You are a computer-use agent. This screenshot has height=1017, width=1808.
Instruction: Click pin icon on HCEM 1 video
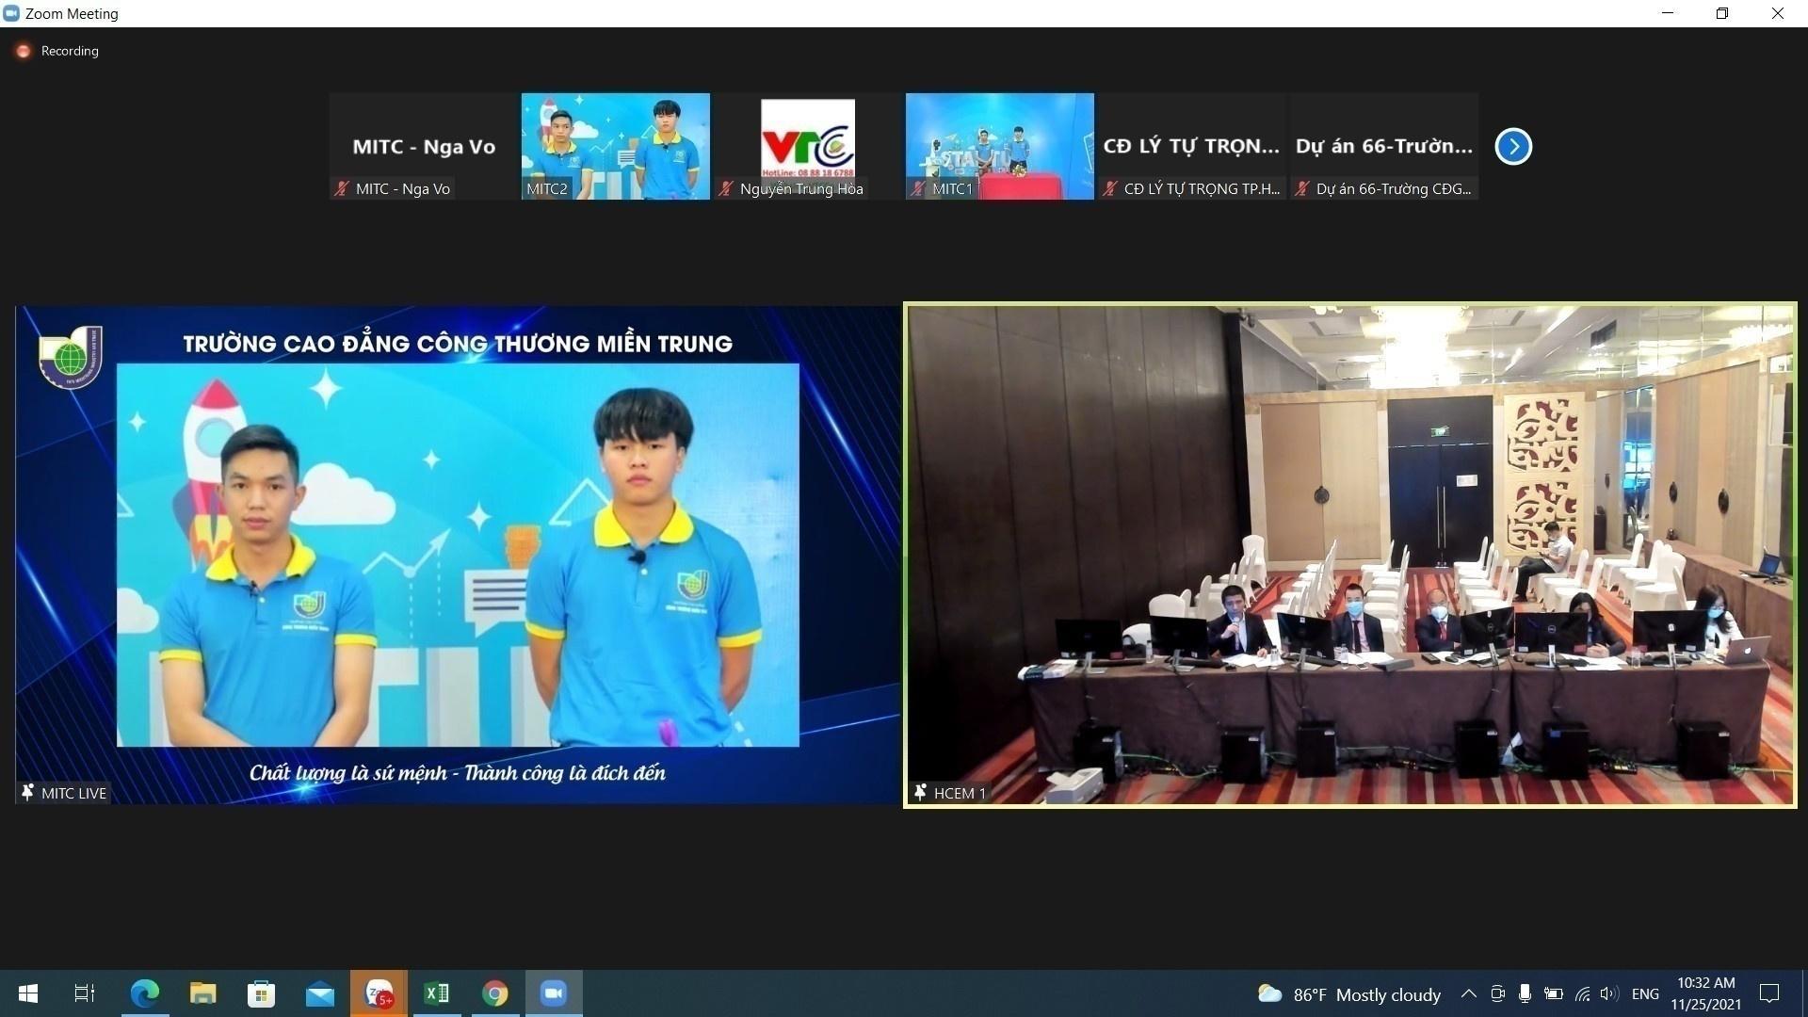point(920,792)
